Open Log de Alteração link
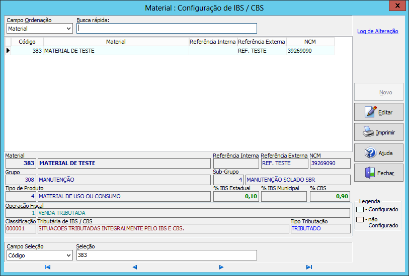The width and height of the screenshot is (409, 276). [377, 31]
